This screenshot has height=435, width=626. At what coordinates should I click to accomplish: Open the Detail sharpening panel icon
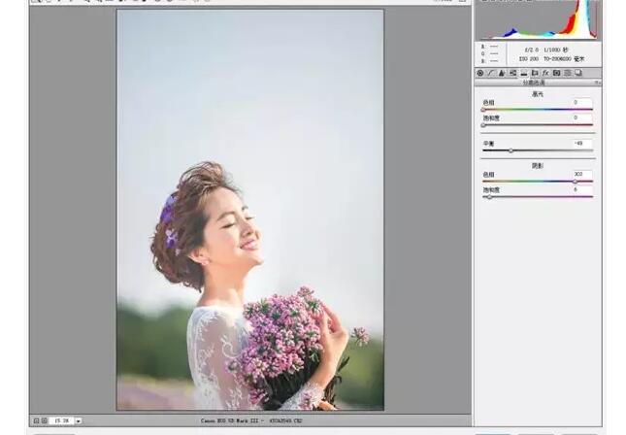point(502,73)
